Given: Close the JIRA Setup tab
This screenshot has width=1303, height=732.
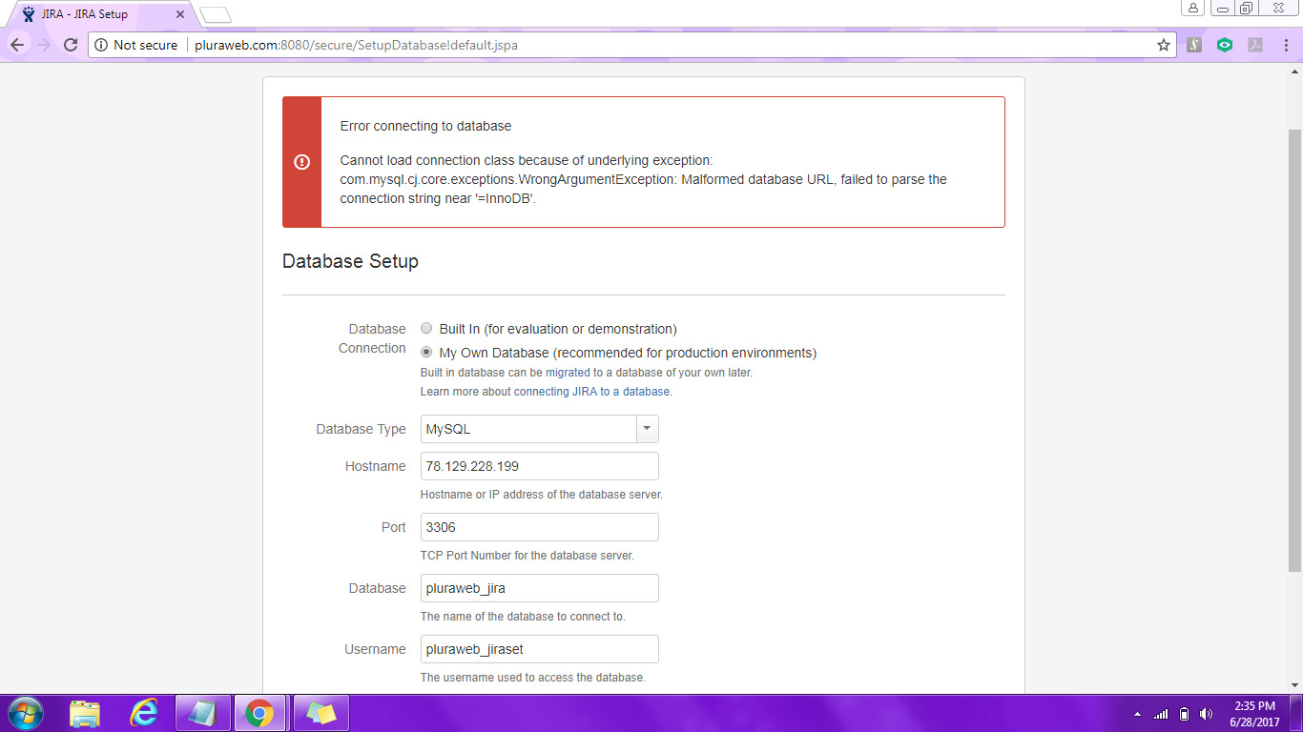Looking at the screenshot, I should 180,14.
